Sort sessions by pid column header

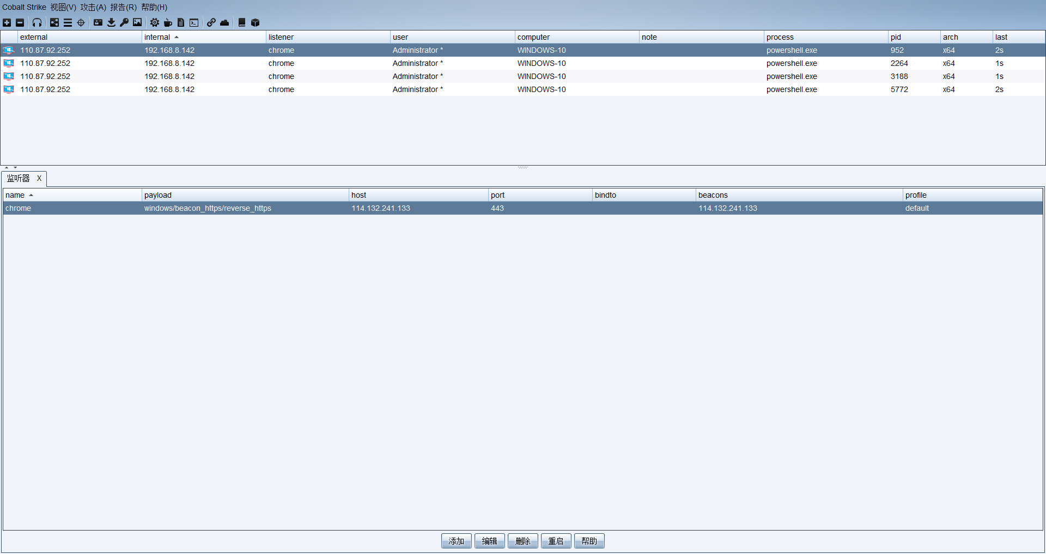914,37
